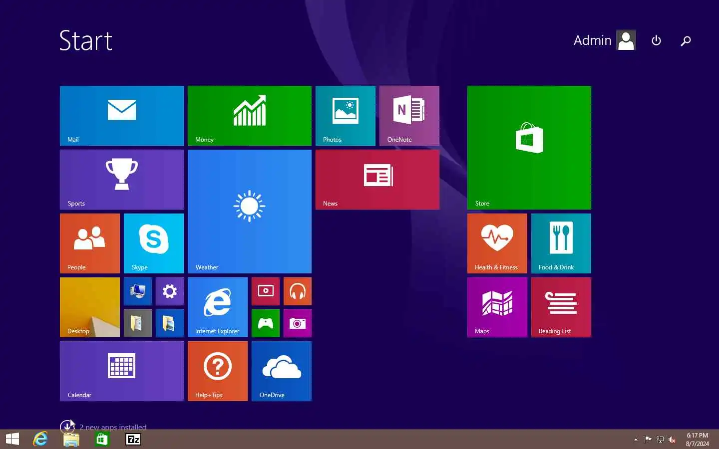Click the muted volume tray icon
This screenshot has height=449, width=719.
672,440
